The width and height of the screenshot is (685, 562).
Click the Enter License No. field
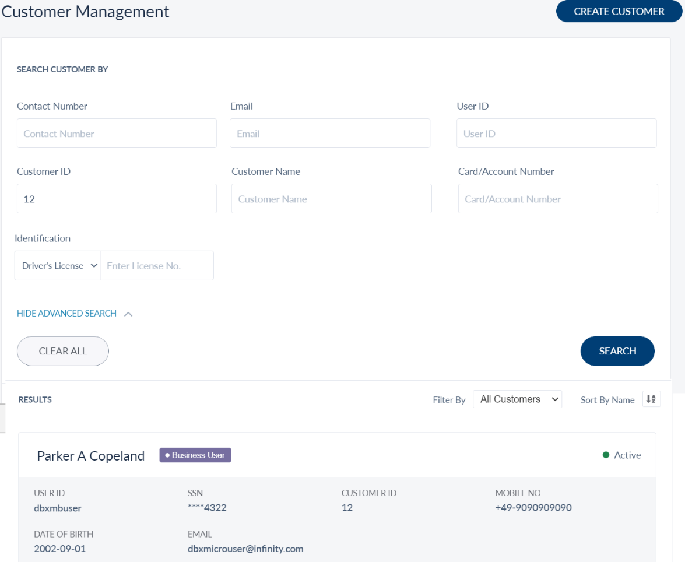(x=157, y=266)
